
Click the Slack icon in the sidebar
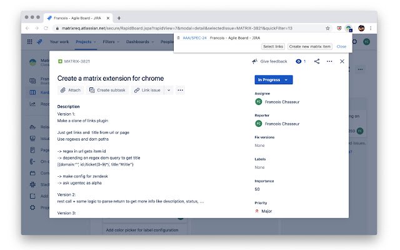[32, 184]
